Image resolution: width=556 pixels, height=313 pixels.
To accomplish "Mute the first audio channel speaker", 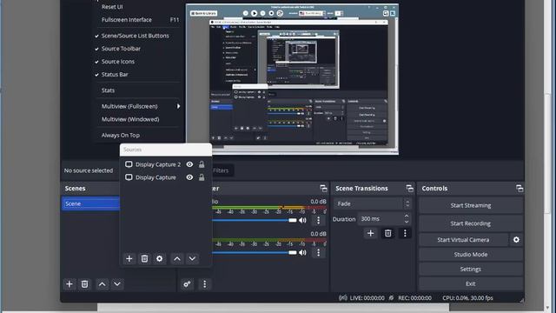I will click(x=302, y=220).
